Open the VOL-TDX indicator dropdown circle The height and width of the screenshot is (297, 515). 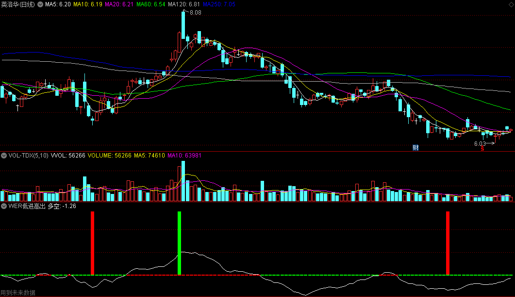(x=4, y=155)
